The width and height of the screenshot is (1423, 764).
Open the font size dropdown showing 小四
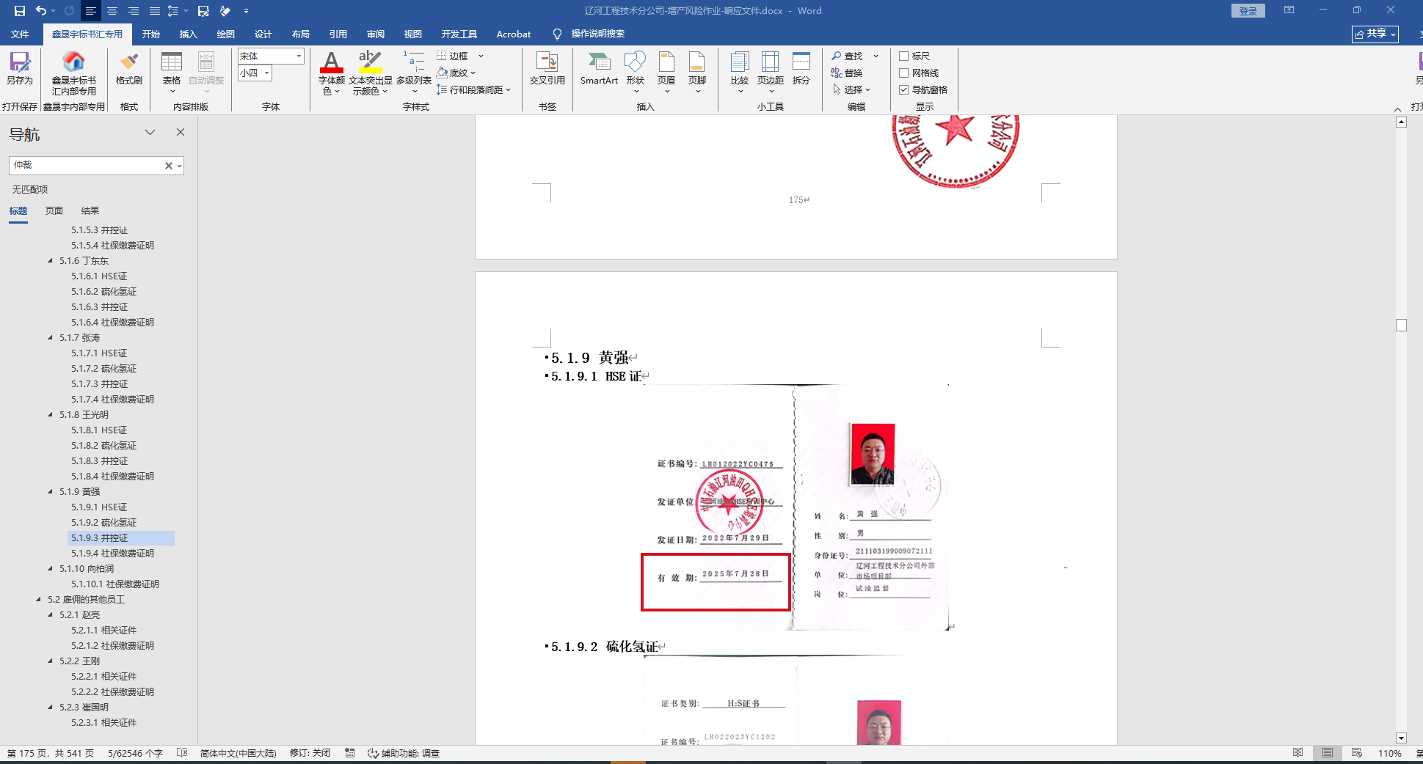tap(266, 73)
